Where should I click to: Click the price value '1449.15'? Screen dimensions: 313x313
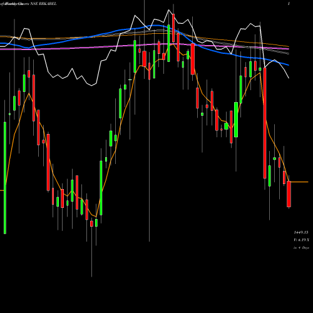[x=301, y=232]
